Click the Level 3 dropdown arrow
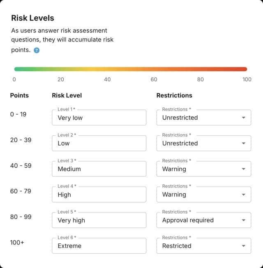263x268 pixels. click(244, 169)
